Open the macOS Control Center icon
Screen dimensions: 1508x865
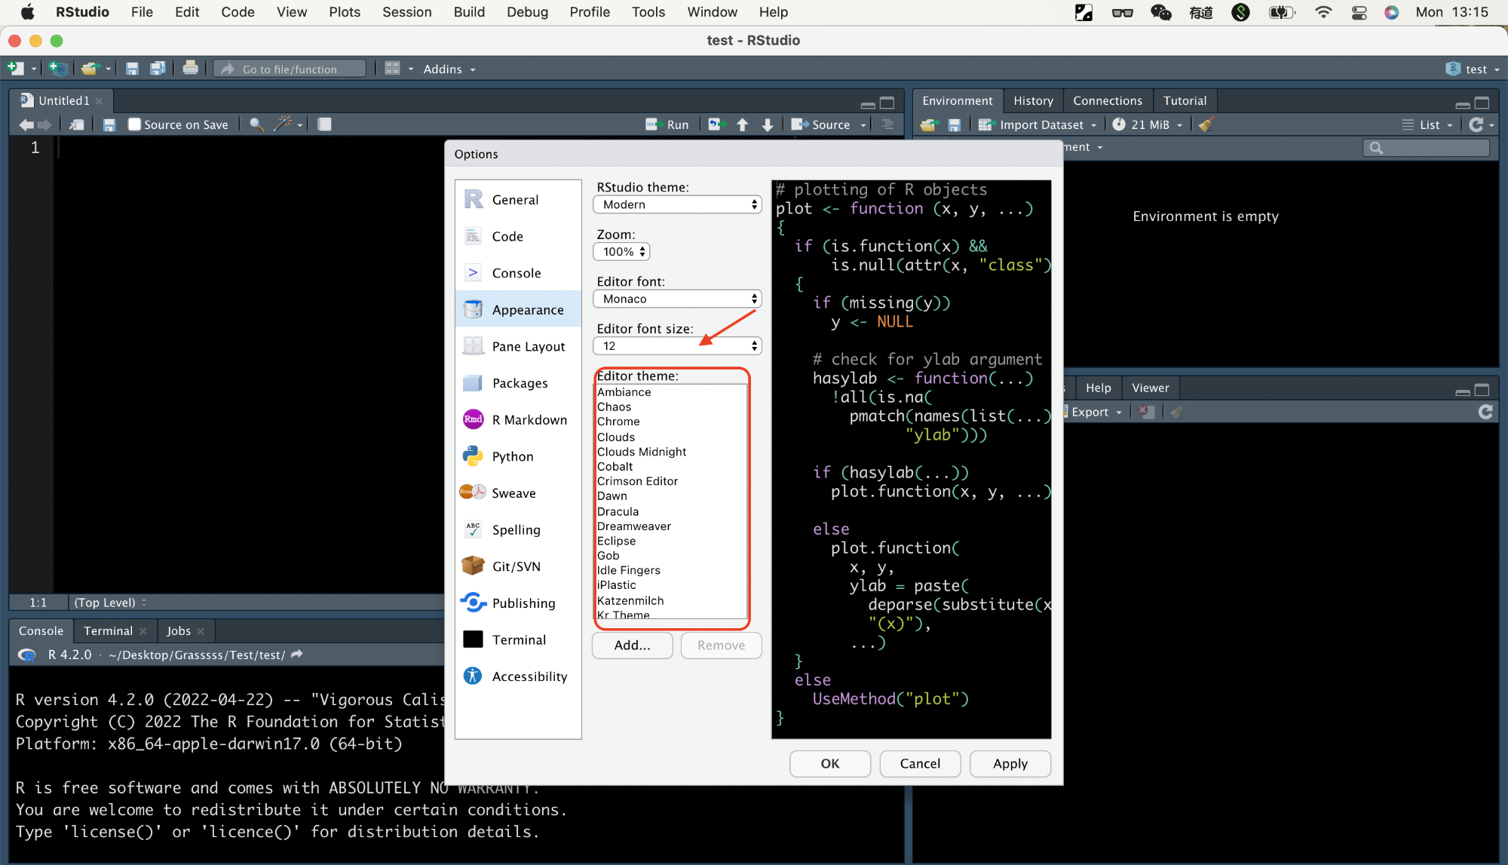(x=1359, y=12)
